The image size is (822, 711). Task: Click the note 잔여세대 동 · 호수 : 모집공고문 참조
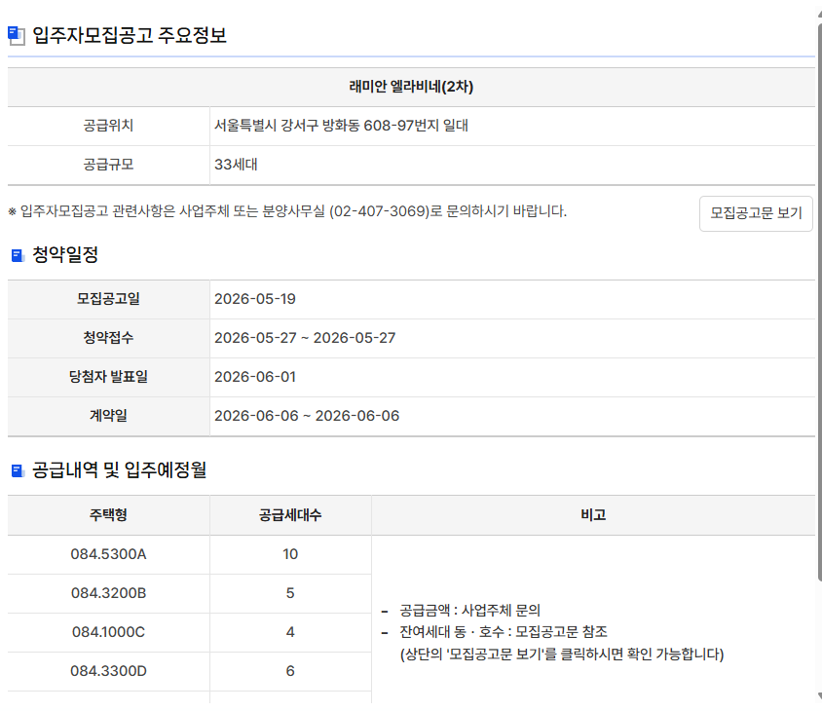pos(504,632)
